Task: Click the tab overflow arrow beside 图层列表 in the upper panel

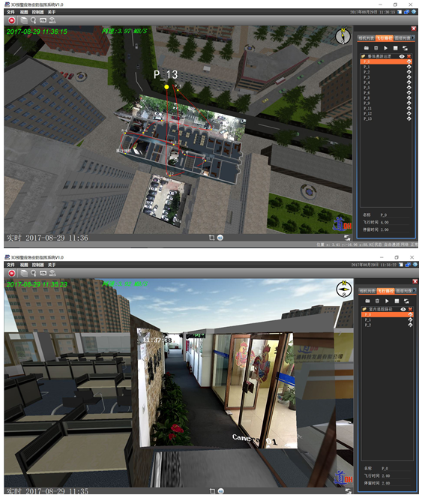Action: click(x=413, y=37)
